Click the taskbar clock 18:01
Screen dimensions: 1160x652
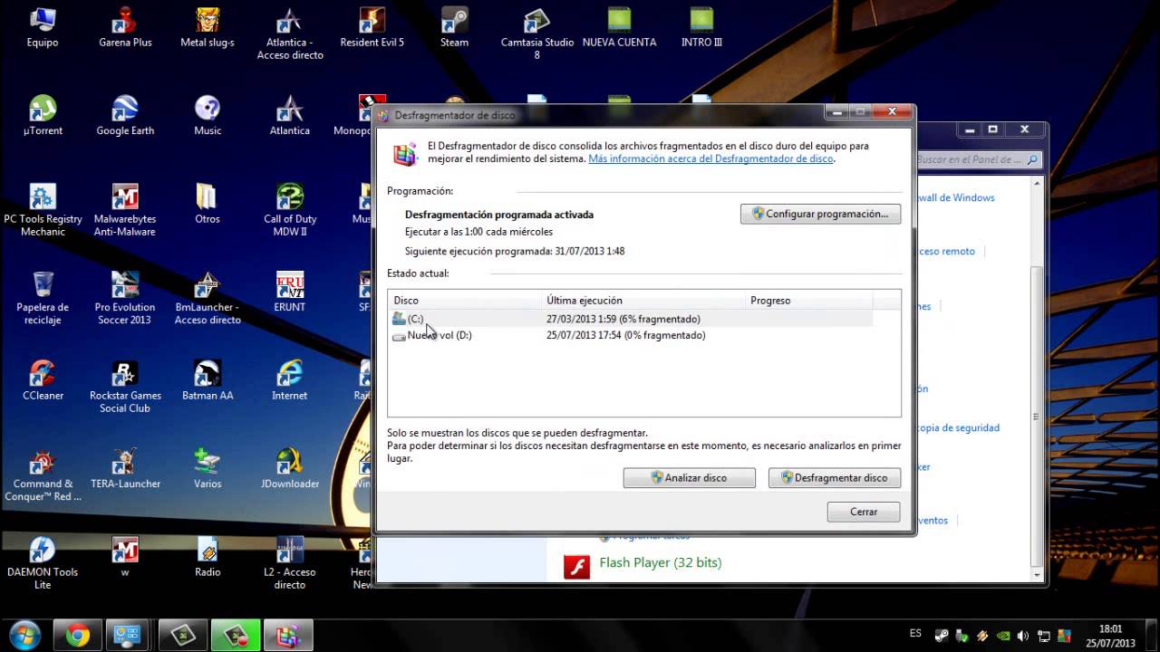1110,636
